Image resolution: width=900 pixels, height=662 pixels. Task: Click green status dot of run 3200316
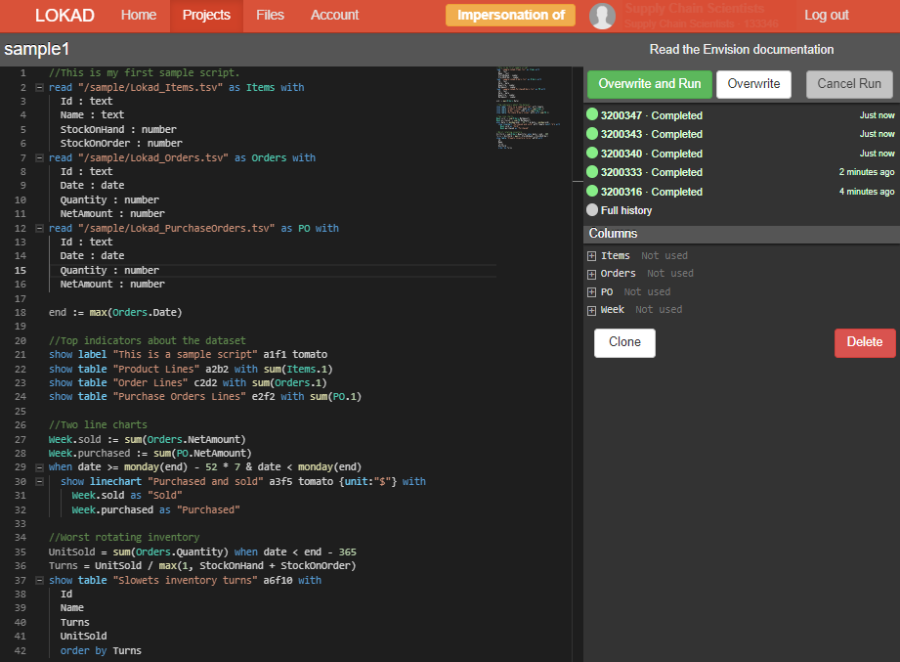click(592, 192)
